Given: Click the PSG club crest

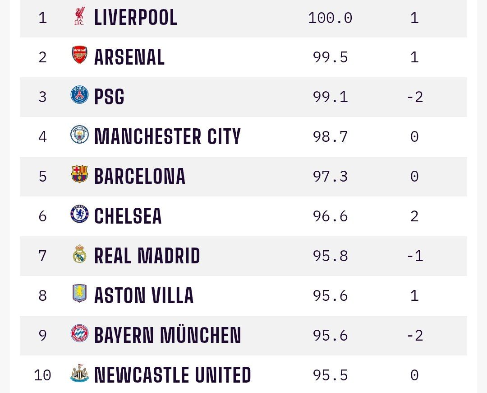Looking at the screenshot, I should 79,95.
